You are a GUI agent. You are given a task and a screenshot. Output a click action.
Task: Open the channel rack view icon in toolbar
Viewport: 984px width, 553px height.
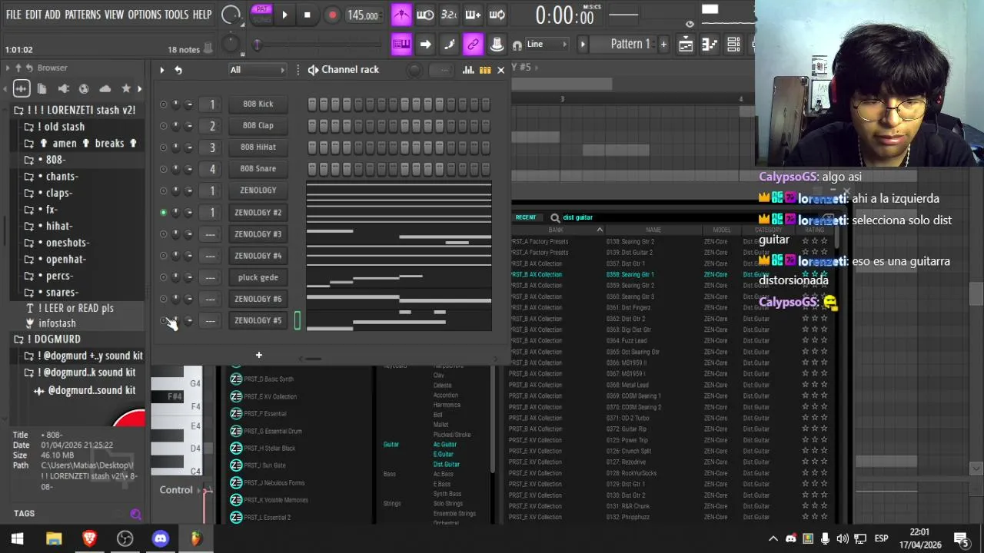(x=733, y=45)
